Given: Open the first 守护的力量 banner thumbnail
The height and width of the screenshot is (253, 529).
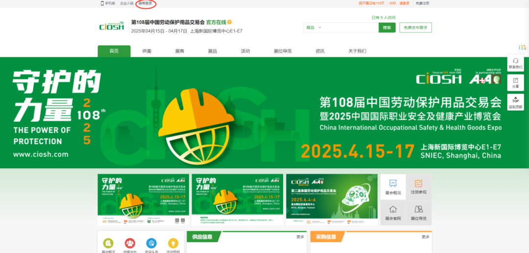Looking at the screenshot, I should 144,200.
